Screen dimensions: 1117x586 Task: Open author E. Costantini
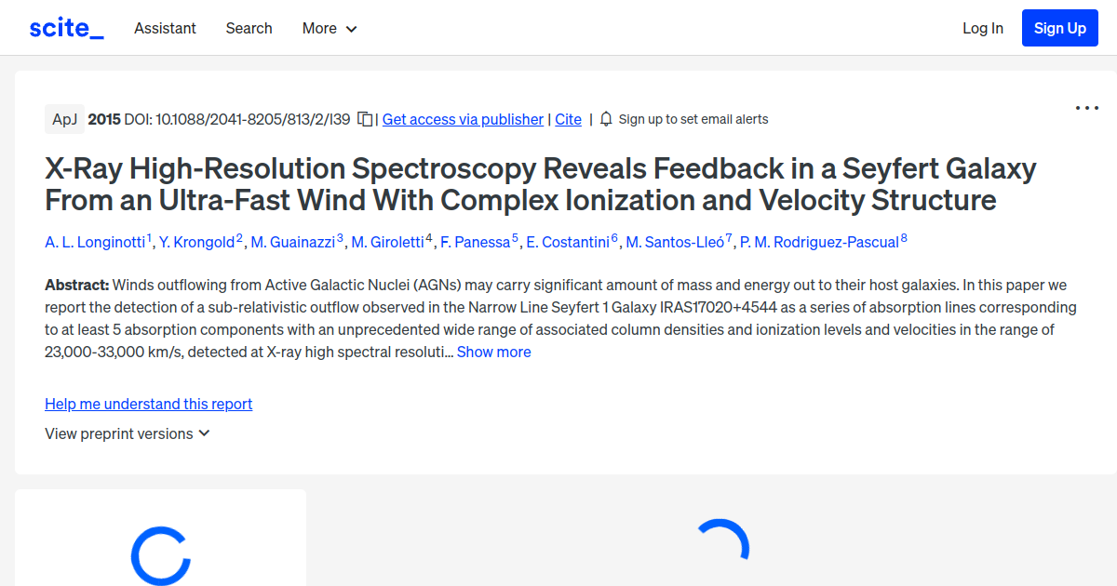pyautogui.click(x=567, y=242)
